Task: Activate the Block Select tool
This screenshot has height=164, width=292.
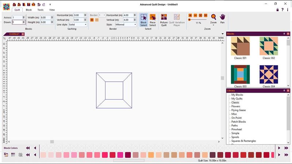Action: click(143, 20)
